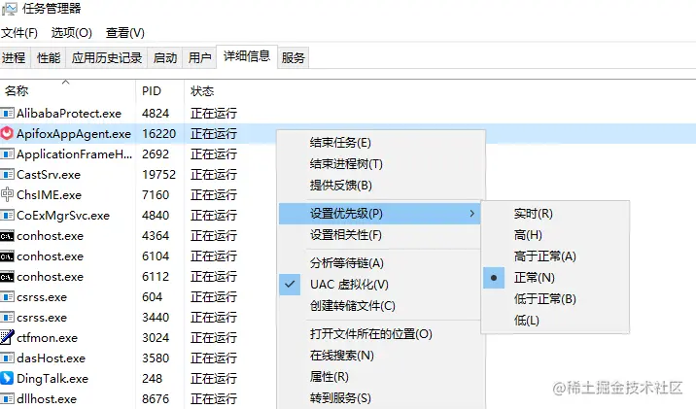
Task: Choose 结束进程树(T) from context menu
Action: point(380,164)
